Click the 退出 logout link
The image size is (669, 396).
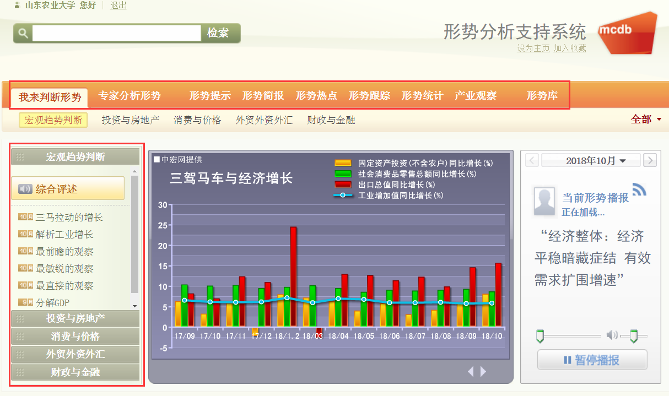tap(118, 6)
